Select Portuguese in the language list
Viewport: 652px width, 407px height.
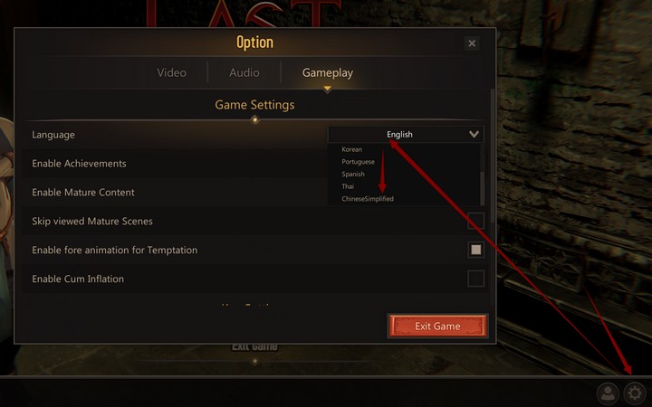358,162
